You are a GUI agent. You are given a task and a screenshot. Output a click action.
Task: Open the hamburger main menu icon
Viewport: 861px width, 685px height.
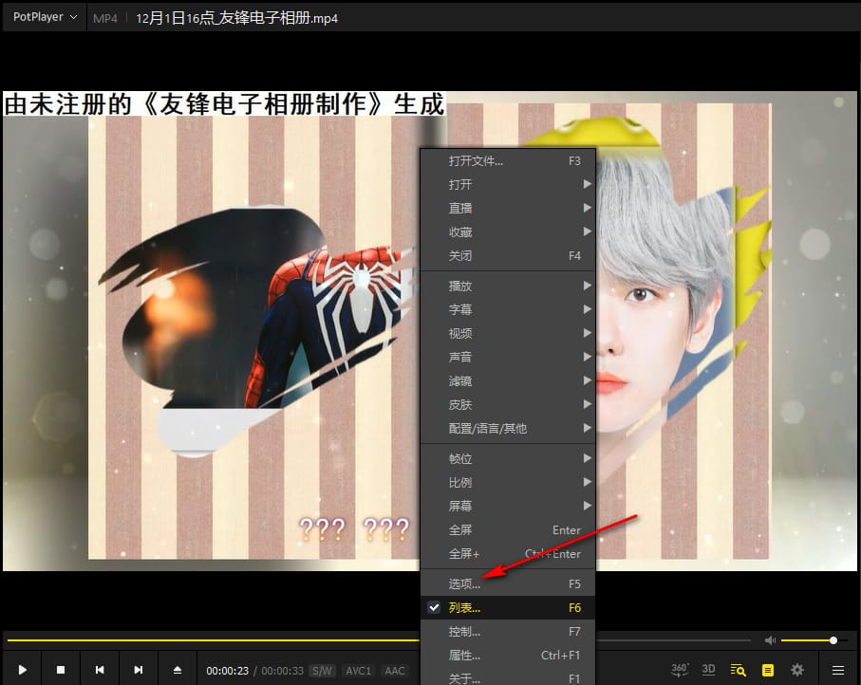tap(838, 670)
